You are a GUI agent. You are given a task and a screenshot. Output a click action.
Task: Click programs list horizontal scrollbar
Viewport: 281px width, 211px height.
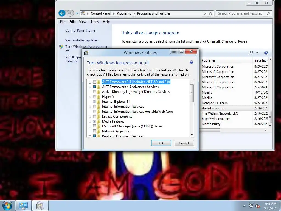pyautogui.click(x=210, y=131)
